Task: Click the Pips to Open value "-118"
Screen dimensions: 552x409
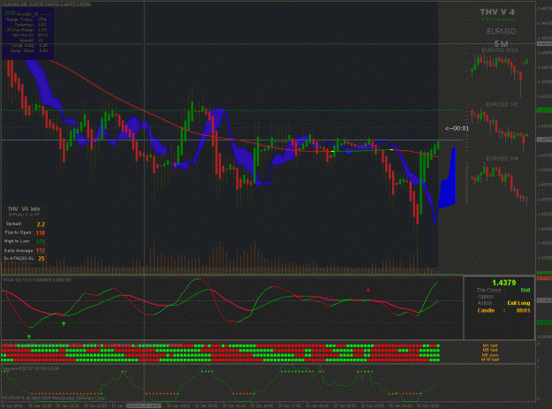Action: pyautogui.click(x=40, y=233)
